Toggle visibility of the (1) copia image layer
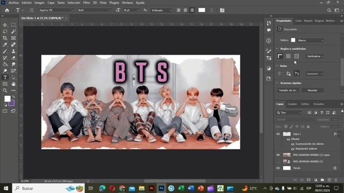344x193 pixels. [278, 155]
